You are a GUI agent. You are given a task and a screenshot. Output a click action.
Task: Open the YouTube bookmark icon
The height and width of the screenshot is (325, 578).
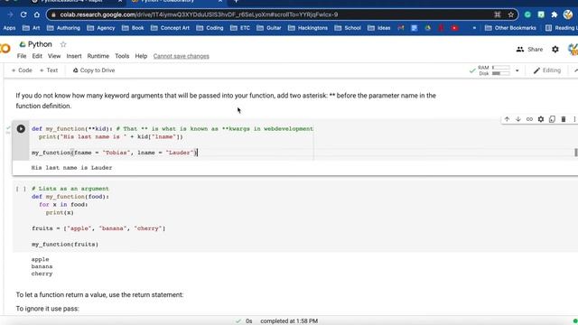tap(454, 28)
